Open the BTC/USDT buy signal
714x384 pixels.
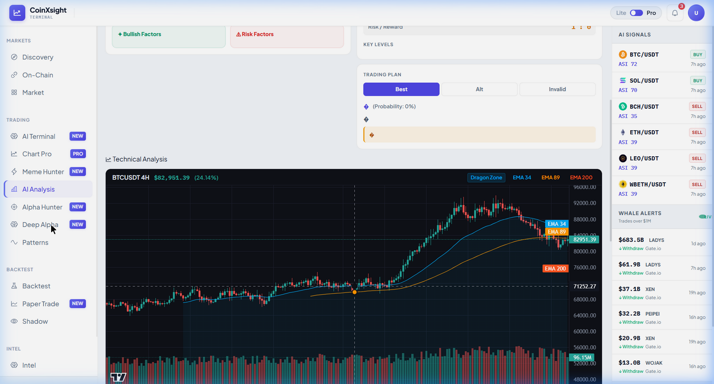tap(662, 59)
